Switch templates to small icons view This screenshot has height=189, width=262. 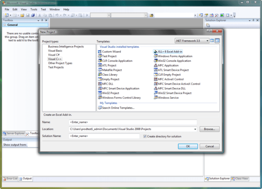tap(217, 41)
